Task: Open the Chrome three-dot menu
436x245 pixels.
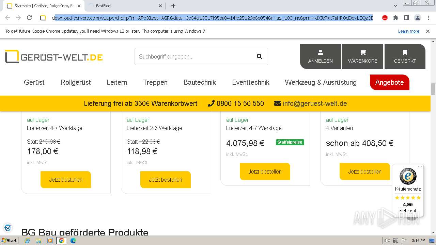Action: point(429,18)
